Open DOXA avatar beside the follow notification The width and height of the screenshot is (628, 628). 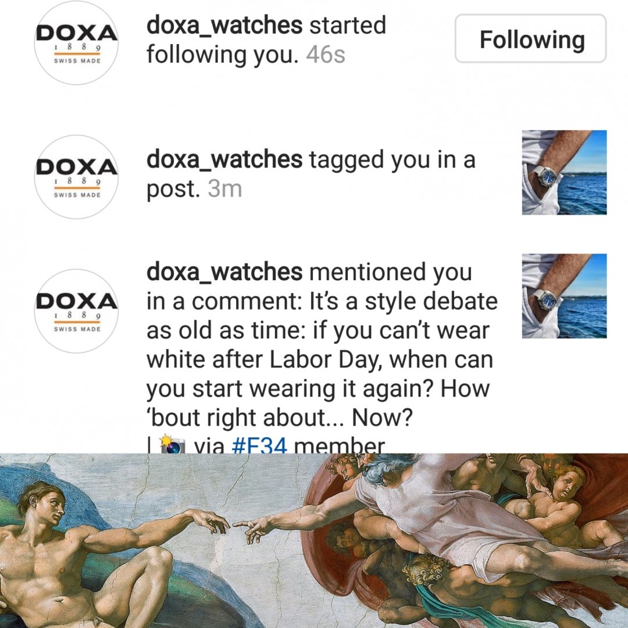pyautogui.click(x=77, y=43)
